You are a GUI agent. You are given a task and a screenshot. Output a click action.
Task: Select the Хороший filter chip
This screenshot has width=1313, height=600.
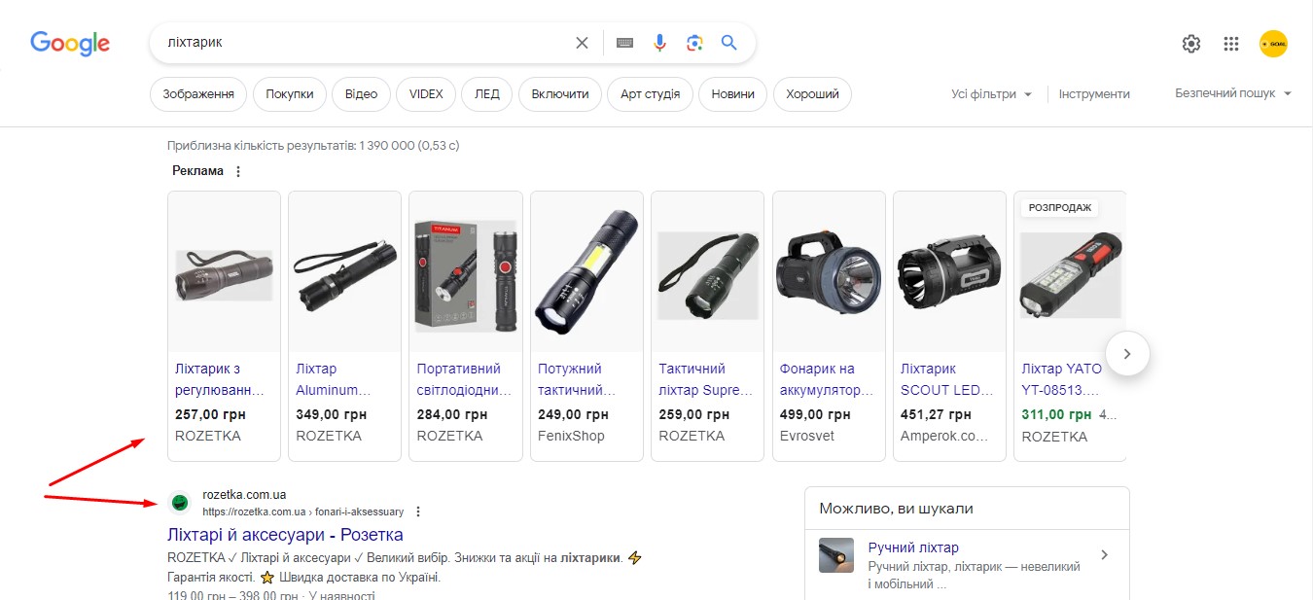click(812, 94)
